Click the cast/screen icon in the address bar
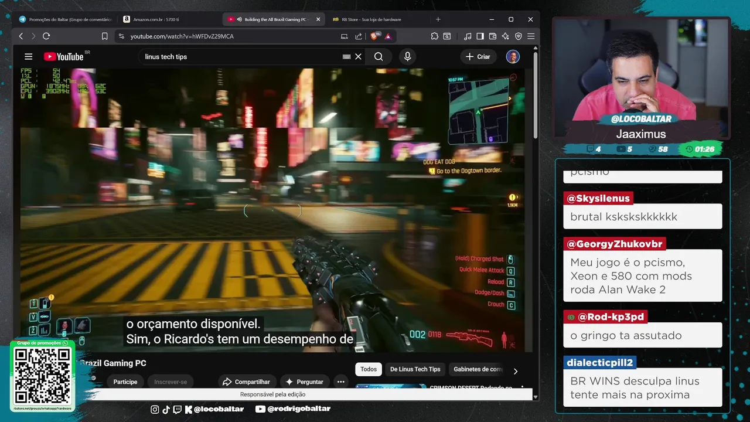The width and height of the screenshot is (750, 422). [345, 36]
